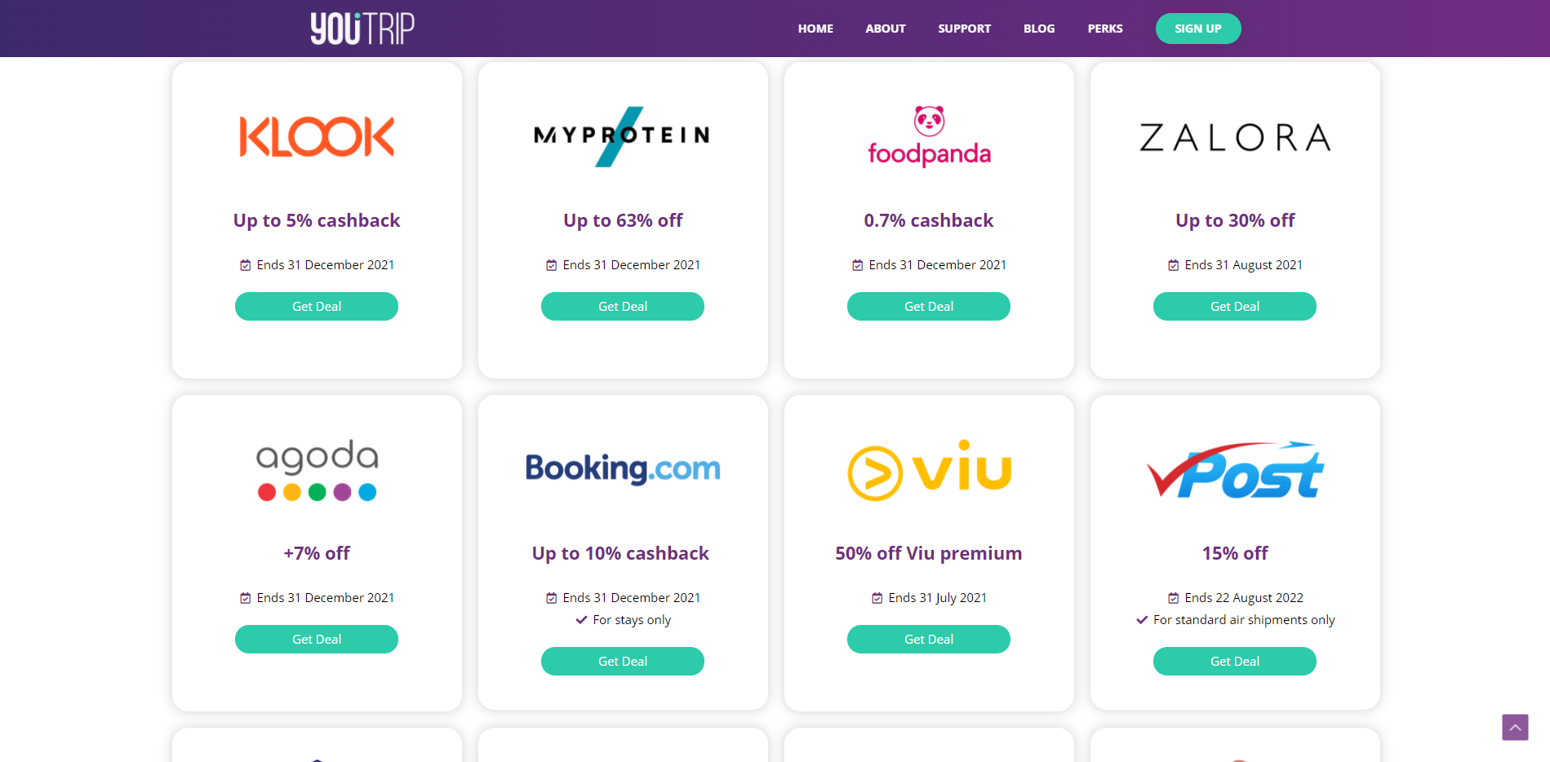Click the foodpanda panda logo

[929, 136]
